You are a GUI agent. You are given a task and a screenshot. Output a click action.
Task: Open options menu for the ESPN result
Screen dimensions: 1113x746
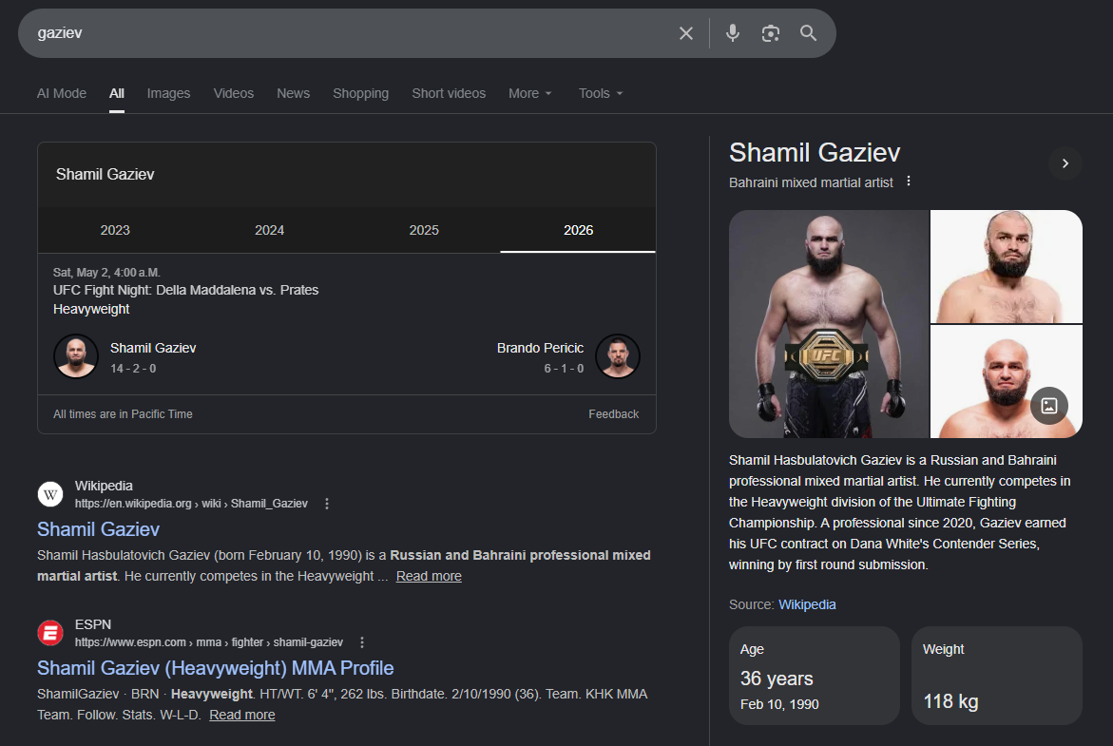362,642
